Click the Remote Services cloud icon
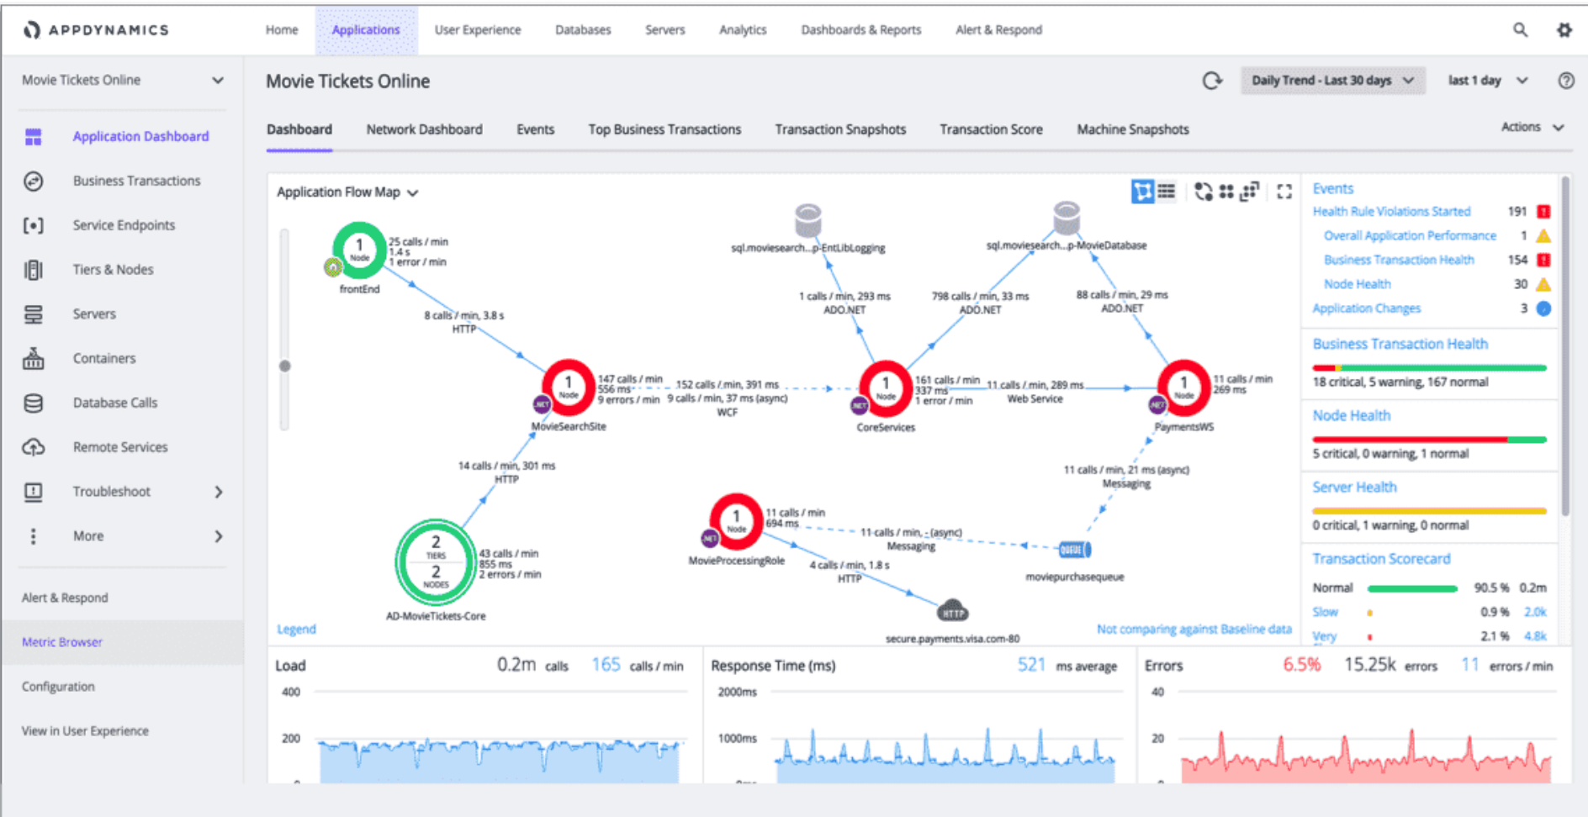The image size is (1588, 817). pyautogui.click(x=34, y=447)
